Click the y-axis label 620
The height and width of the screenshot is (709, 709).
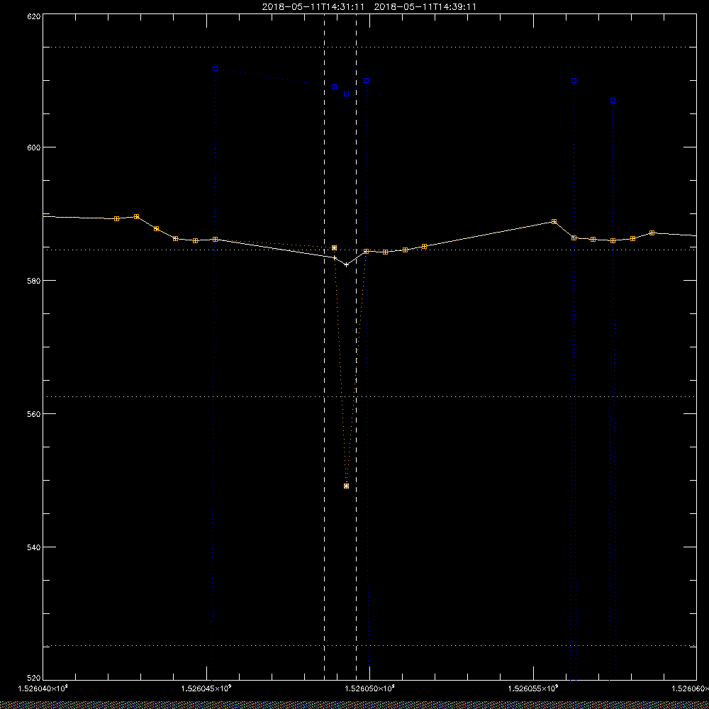pos(34,16)
